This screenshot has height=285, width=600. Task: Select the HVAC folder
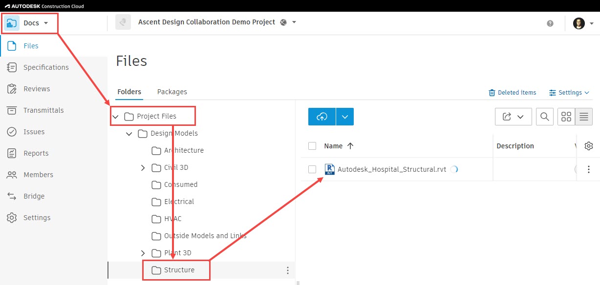[x=172, y=219]
